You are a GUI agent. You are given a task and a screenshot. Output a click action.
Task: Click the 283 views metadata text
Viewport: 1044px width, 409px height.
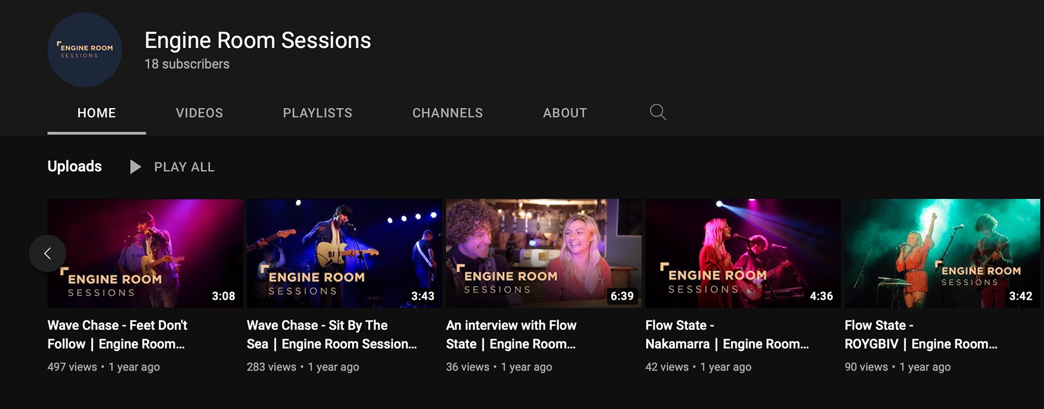click(272, 367)
